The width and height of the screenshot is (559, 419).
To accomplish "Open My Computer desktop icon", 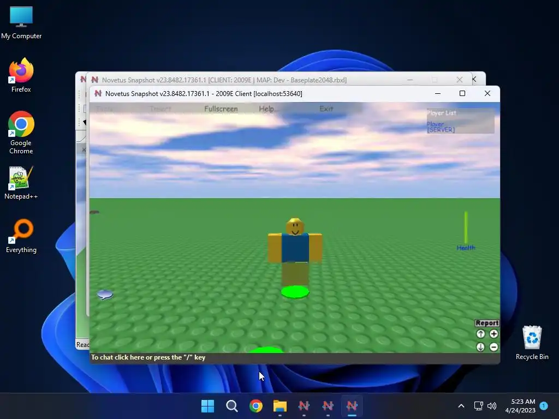I will tap(21, 22).
